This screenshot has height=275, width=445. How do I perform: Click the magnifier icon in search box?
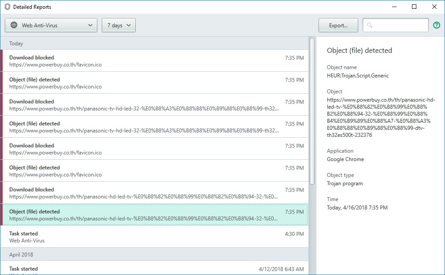370,25
